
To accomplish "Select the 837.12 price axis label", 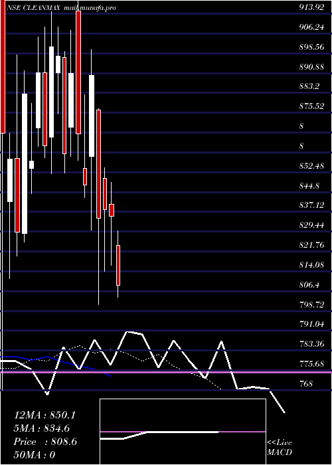I will [x=311, y=205].
